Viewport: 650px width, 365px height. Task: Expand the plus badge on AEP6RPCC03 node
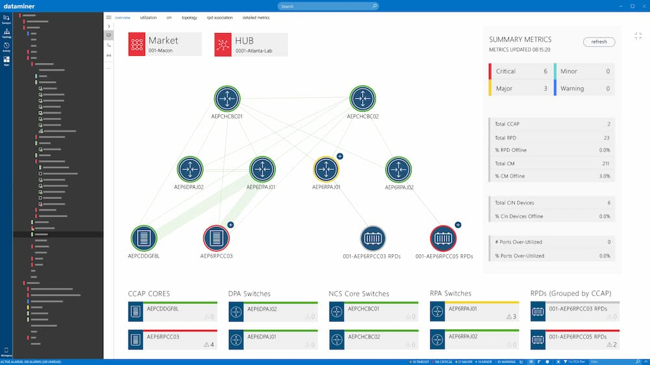tap(231, 225)
